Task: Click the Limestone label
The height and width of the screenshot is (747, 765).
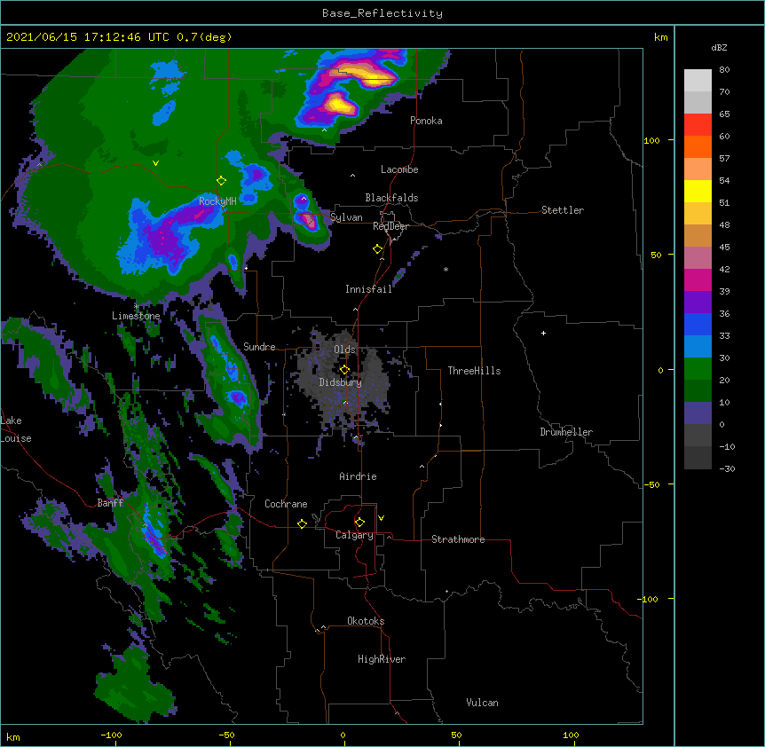Action: pos(136,316)
